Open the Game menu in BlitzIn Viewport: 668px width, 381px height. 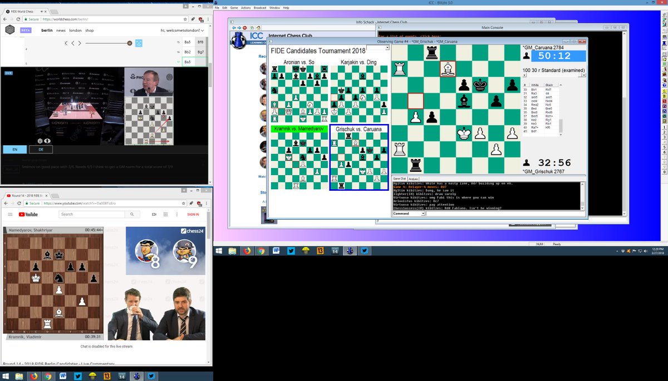234,8
